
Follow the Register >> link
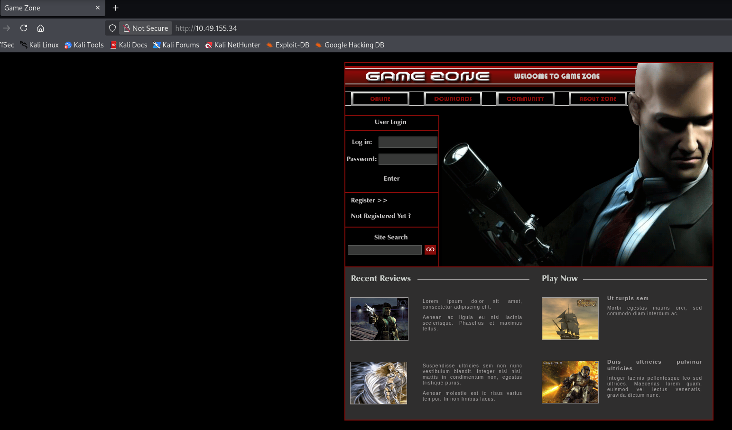point(369,201)
